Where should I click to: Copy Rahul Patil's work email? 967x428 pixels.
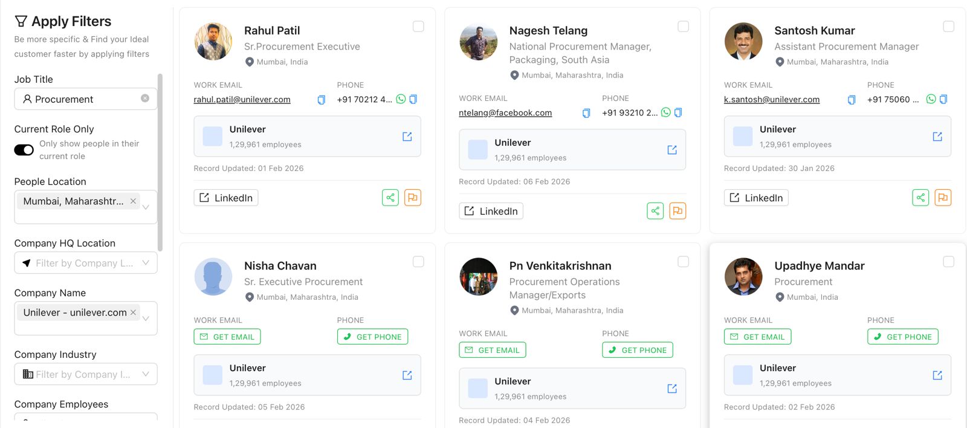[322, 100]
